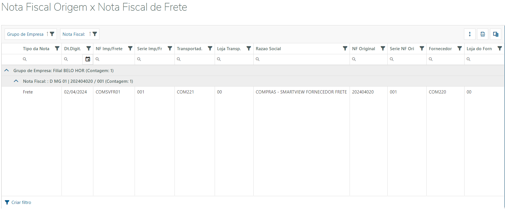
Task: Filter the NF Original column
Action: (x=383, y=48)
